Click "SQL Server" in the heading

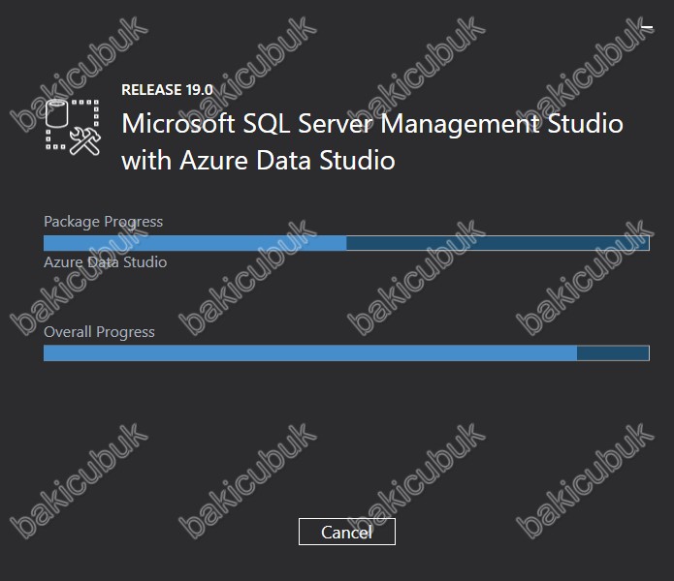pos(307,124)
